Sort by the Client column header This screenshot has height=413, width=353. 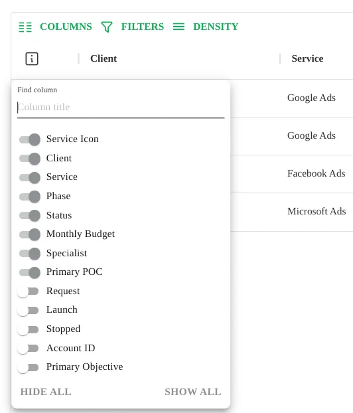click(x=104, y=58)
